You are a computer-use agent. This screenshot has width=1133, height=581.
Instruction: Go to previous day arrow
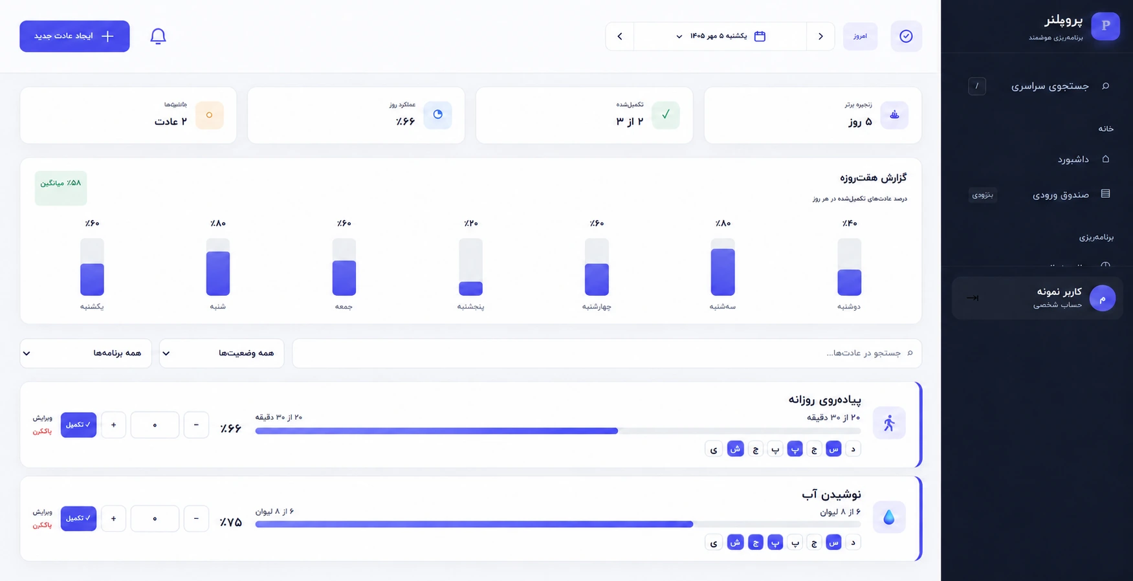(820, 36)
